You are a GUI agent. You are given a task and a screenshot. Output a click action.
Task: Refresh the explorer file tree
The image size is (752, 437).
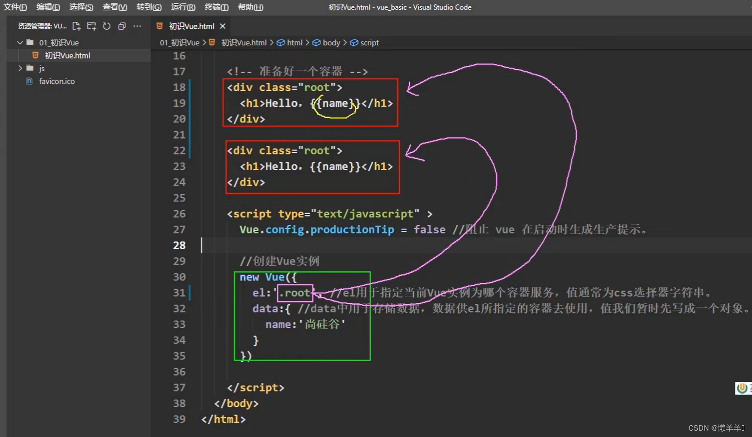pos(106,26)
